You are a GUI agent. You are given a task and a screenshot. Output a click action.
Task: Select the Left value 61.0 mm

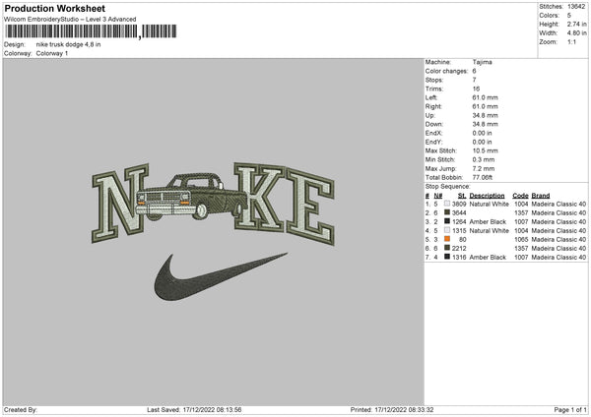click(485, 97)
